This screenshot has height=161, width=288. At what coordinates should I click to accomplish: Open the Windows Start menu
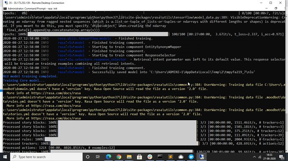[5, 157]
